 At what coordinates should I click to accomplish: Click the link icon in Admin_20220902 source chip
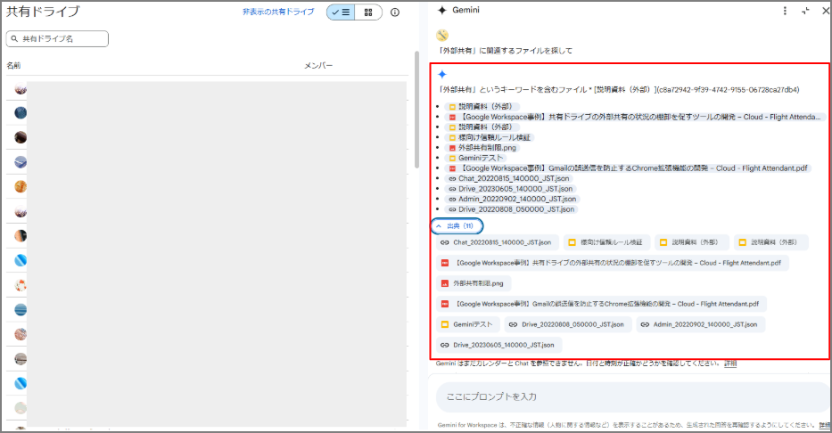click(645, 324)
